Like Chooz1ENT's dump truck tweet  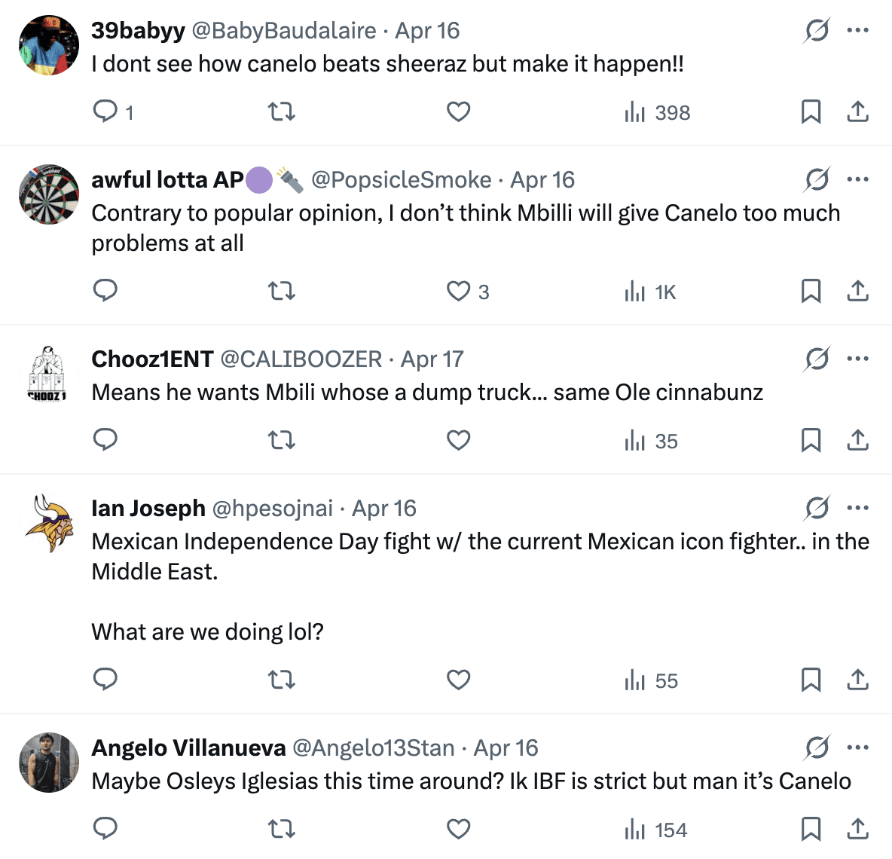pyautogui.click(x=458, y=440)
